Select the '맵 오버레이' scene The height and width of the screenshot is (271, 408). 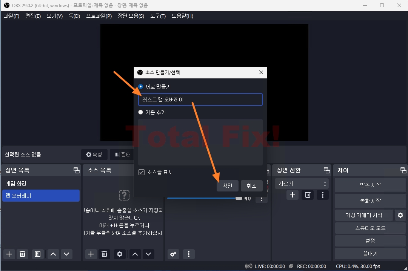pyautogui.click(x=41, y=196)
